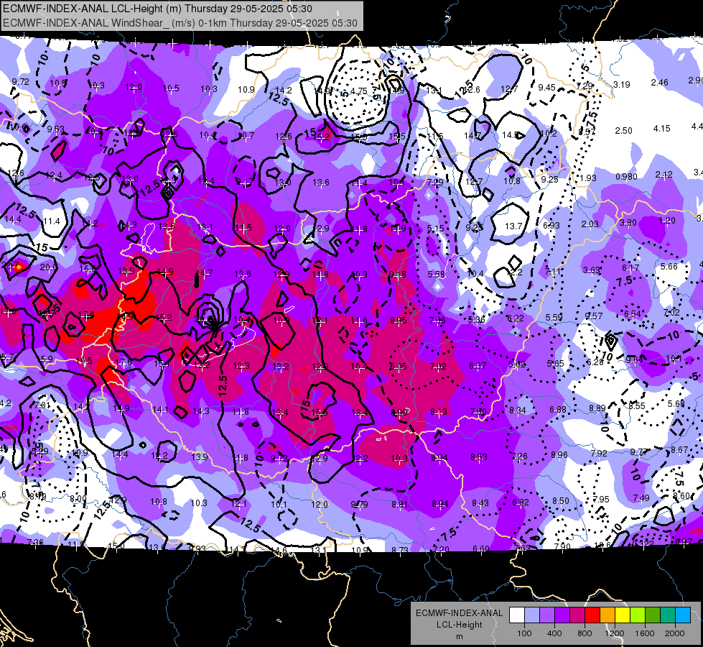Screen dimensions: 703x647
Task: Click the wind shear value 6.82
Action: pos(521,502)
